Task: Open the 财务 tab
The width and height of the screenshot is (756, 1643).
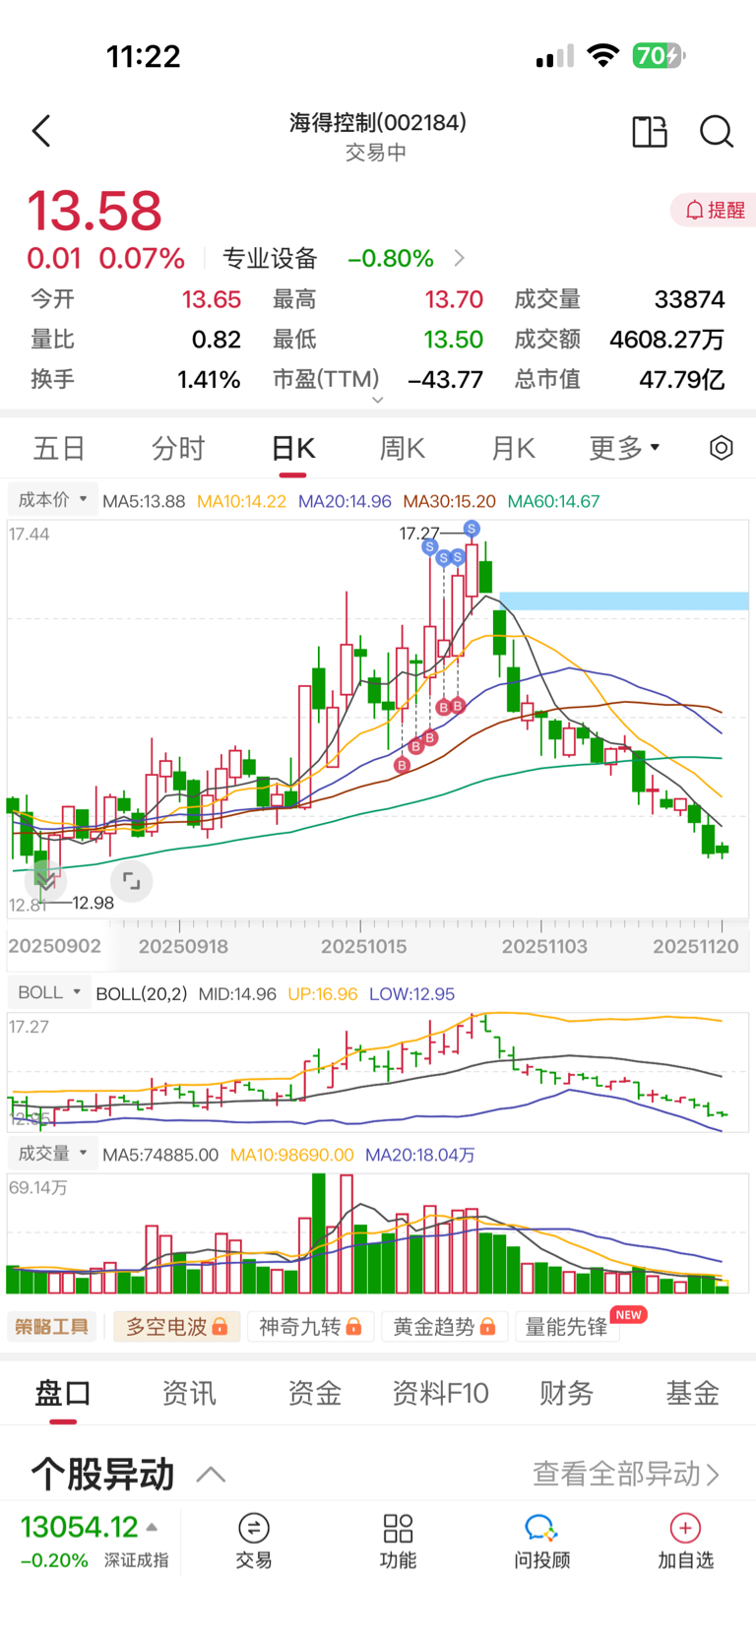Action: [566, 1393]
